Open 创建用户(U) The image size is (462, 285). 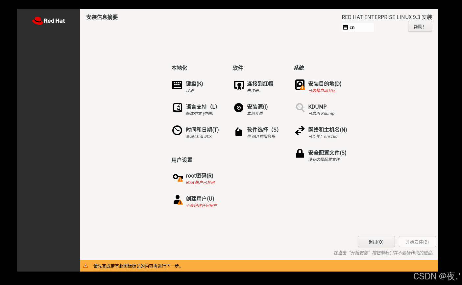[200, 199]
